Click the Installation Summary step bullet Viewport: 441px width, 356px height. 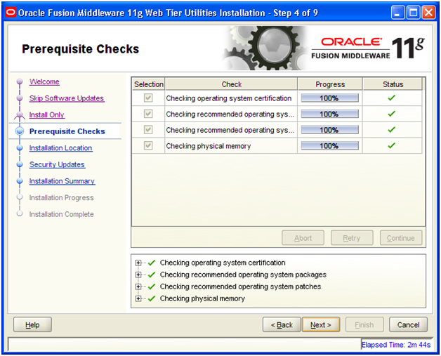20,181
